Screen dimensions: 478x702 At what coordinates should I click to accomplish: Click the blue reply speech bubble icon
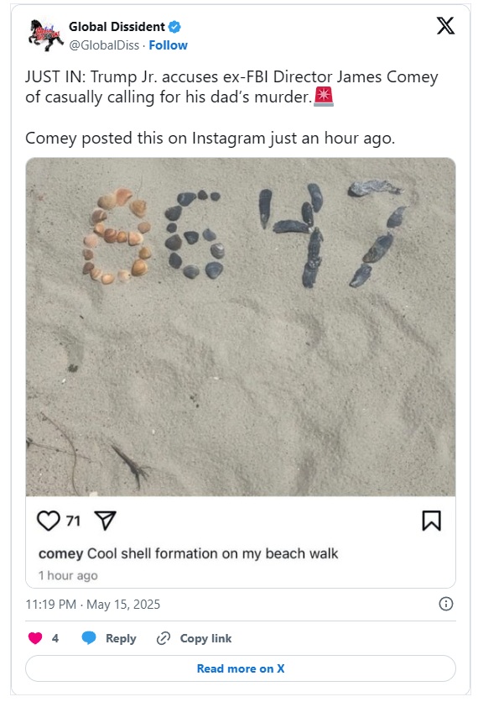[x=89, y=638]
